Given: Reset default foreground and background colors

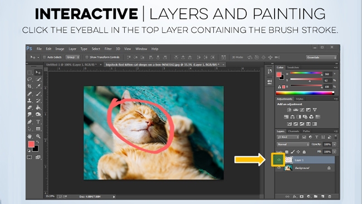Looking at the screenshot, I should point(29,150).
